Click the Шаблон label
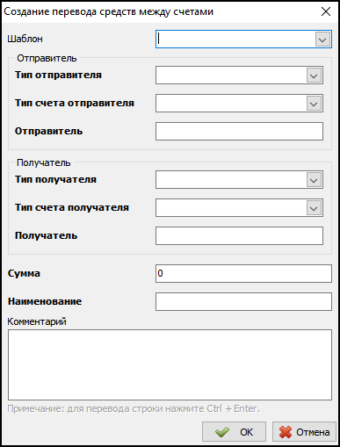This screenshot has width=340, height=447. 25,39
